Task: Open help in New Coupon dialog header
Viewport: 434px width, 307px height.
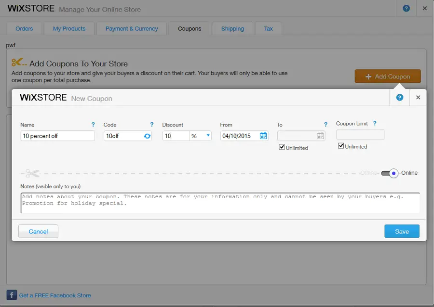Action: click(400, 98)
